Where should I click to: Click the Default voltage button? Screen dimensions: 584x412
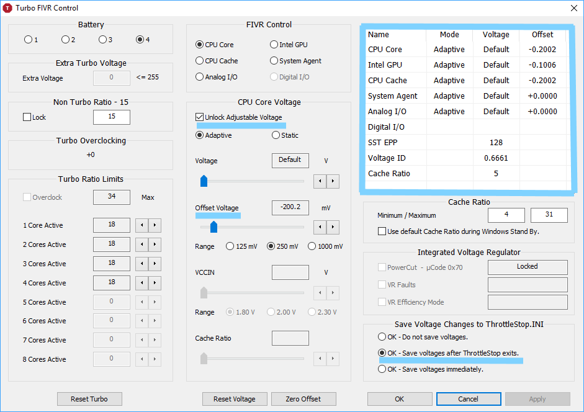coord(290,161)
